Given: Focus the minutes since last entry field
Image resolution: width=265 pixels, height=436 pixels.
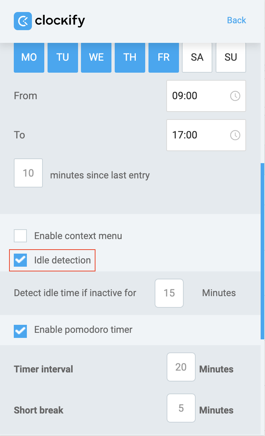Looking at the screenshot, I should pos(28,173).
